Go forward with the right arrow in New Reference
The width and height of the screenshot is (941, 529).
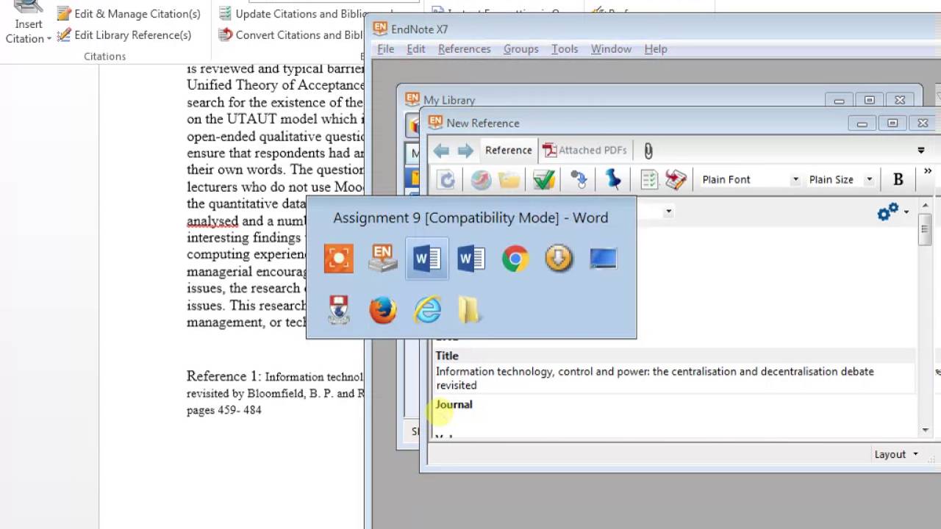pos(465,151)
